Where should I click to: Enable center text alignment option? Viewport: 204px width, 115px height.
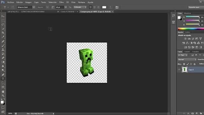point(95,7)
